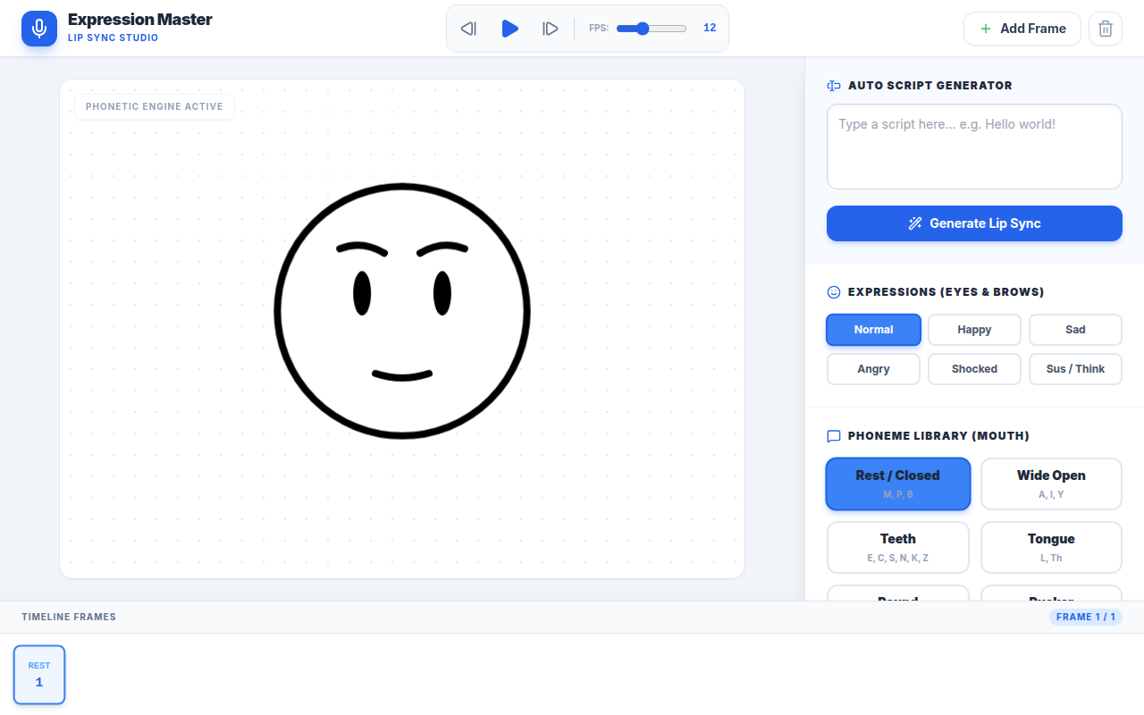This screenshot has width=1144, height=715.
Task: Play the lip sync animation
Action: coord(509,29)
